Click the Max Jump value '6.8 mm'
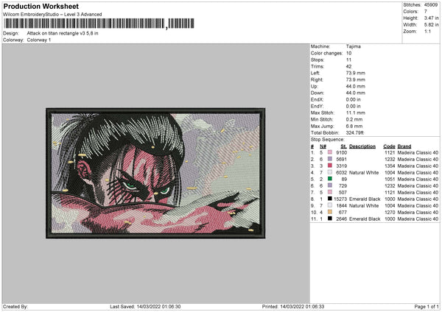Viewport: 442px width, 312px height. tap(354, 126)
